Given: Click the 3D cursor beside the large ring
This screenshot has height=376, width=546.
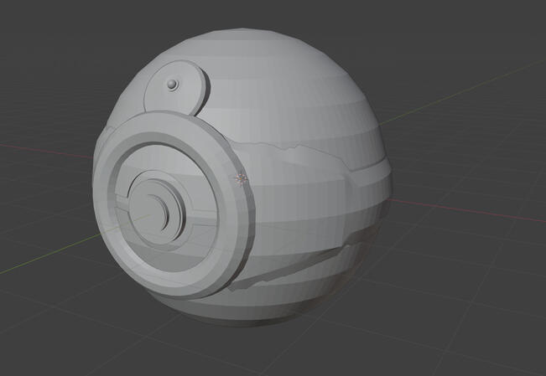Looking at the screenshot, I should pyautogui.click(x=241, y=179).
